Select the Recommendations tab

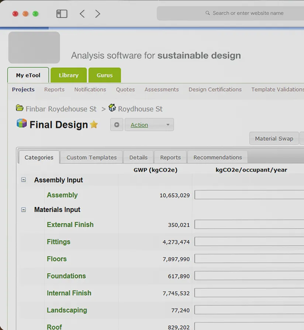(x=217, y=157)
